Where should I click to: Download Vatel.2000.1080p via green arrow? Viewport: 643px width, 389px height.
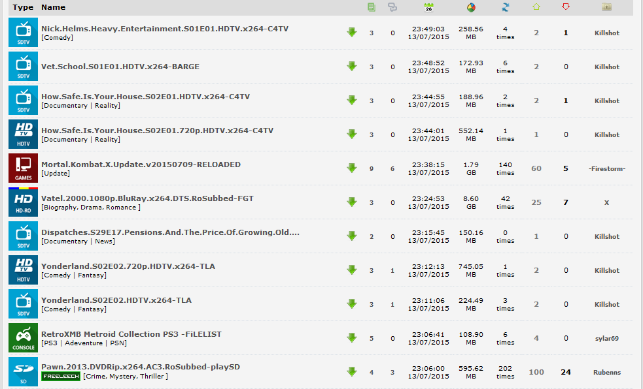[x=351, y=202]
